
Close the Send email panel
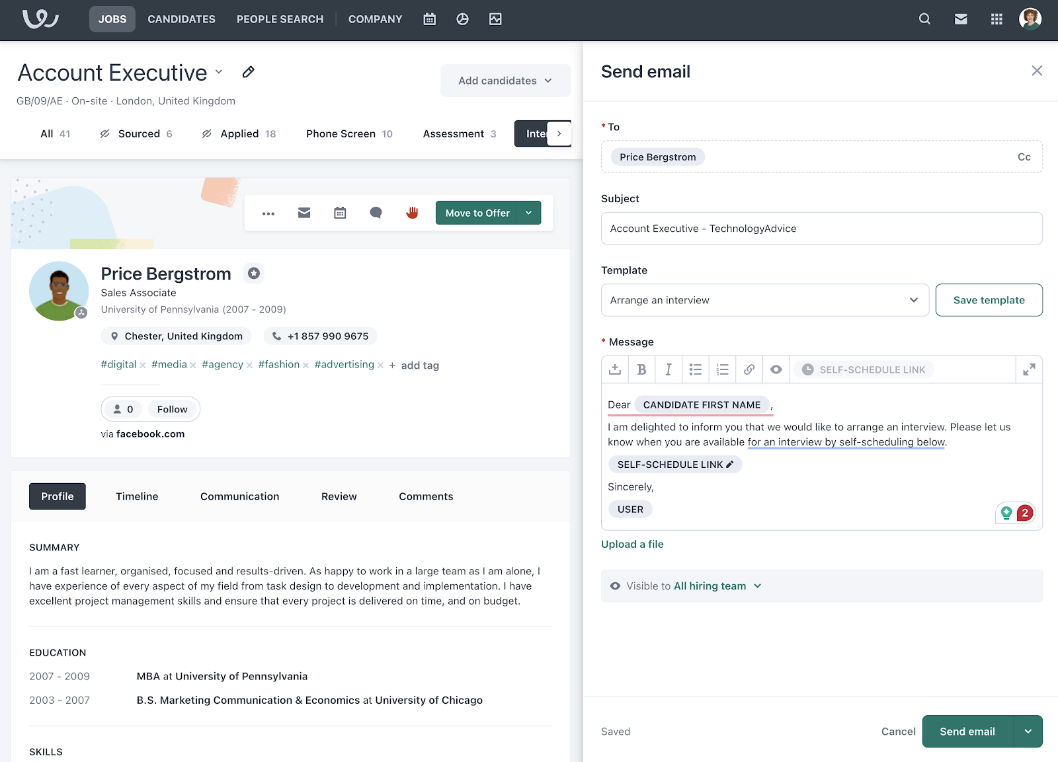(x=1037, y=71)
